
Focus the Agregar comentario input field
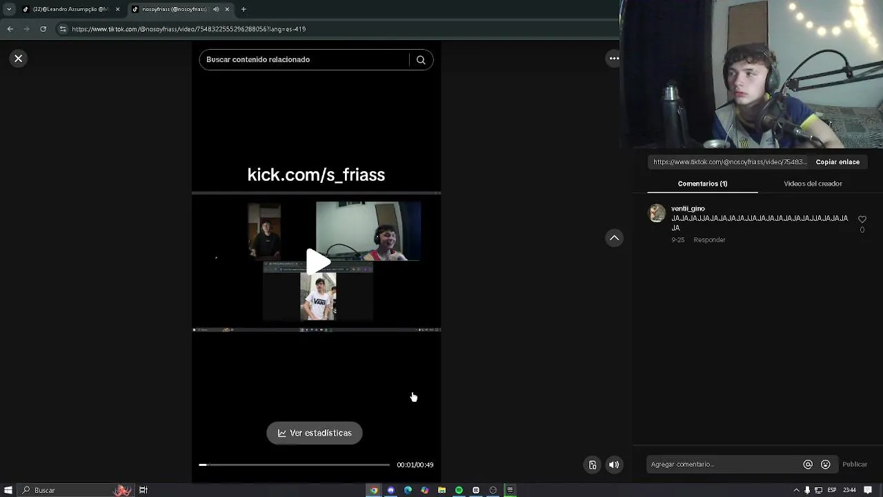[x=723, y=465]
